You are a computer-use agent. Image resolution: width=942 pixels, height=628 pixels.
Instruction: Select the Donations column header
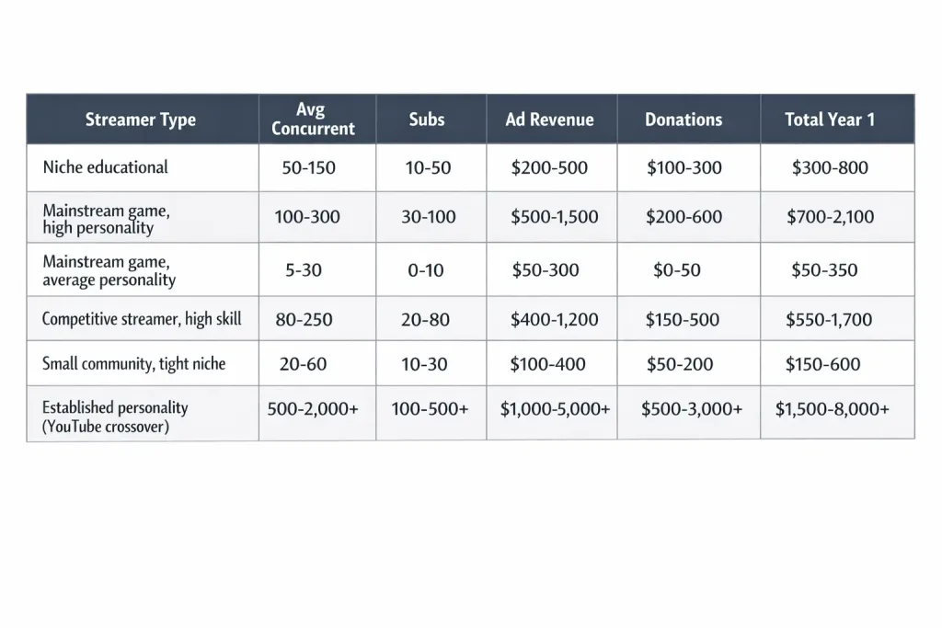pyautogui.click(x=684, y=120)
